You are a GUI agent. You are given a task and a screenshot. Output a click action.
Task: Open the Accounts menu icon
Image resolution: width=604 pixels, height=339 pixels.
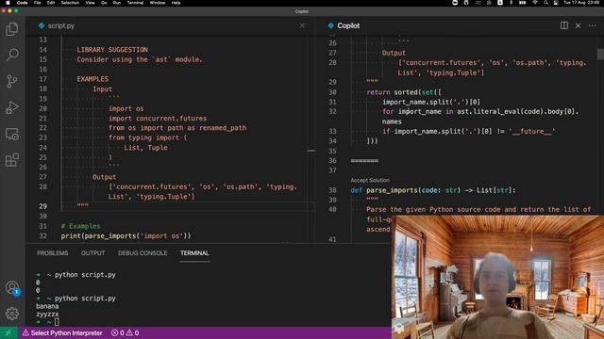pos(12,287)
